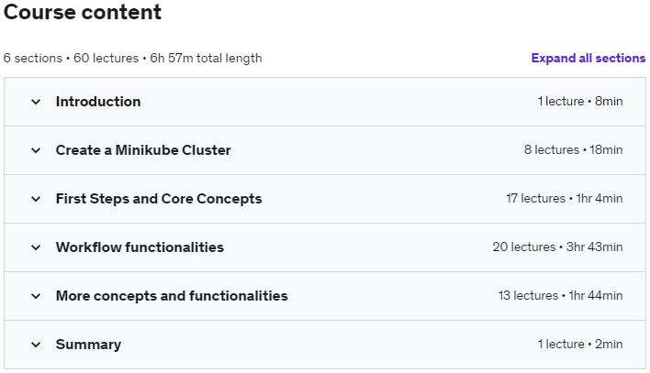Viewport: 650px width, 373px height.
Task: Open the Summary section title
Action: (88, 345)
